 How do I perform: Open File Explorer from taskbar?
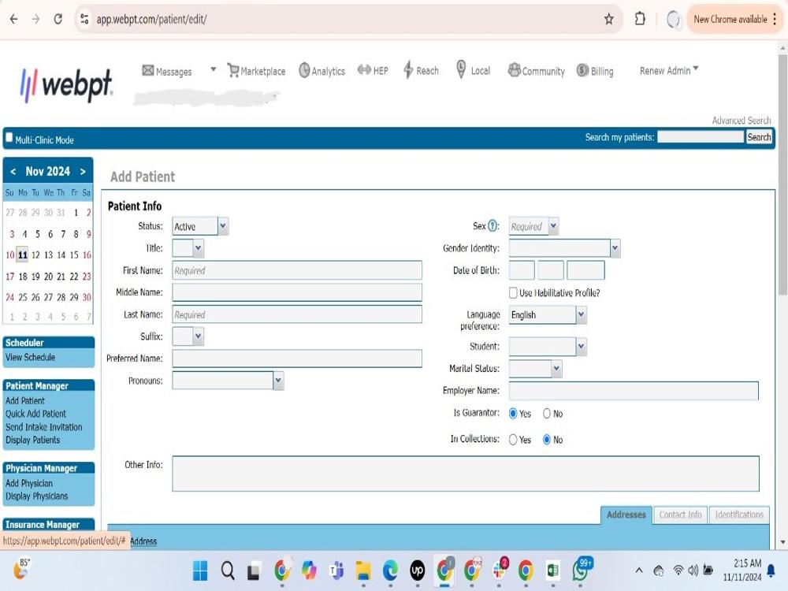(362, 571)
